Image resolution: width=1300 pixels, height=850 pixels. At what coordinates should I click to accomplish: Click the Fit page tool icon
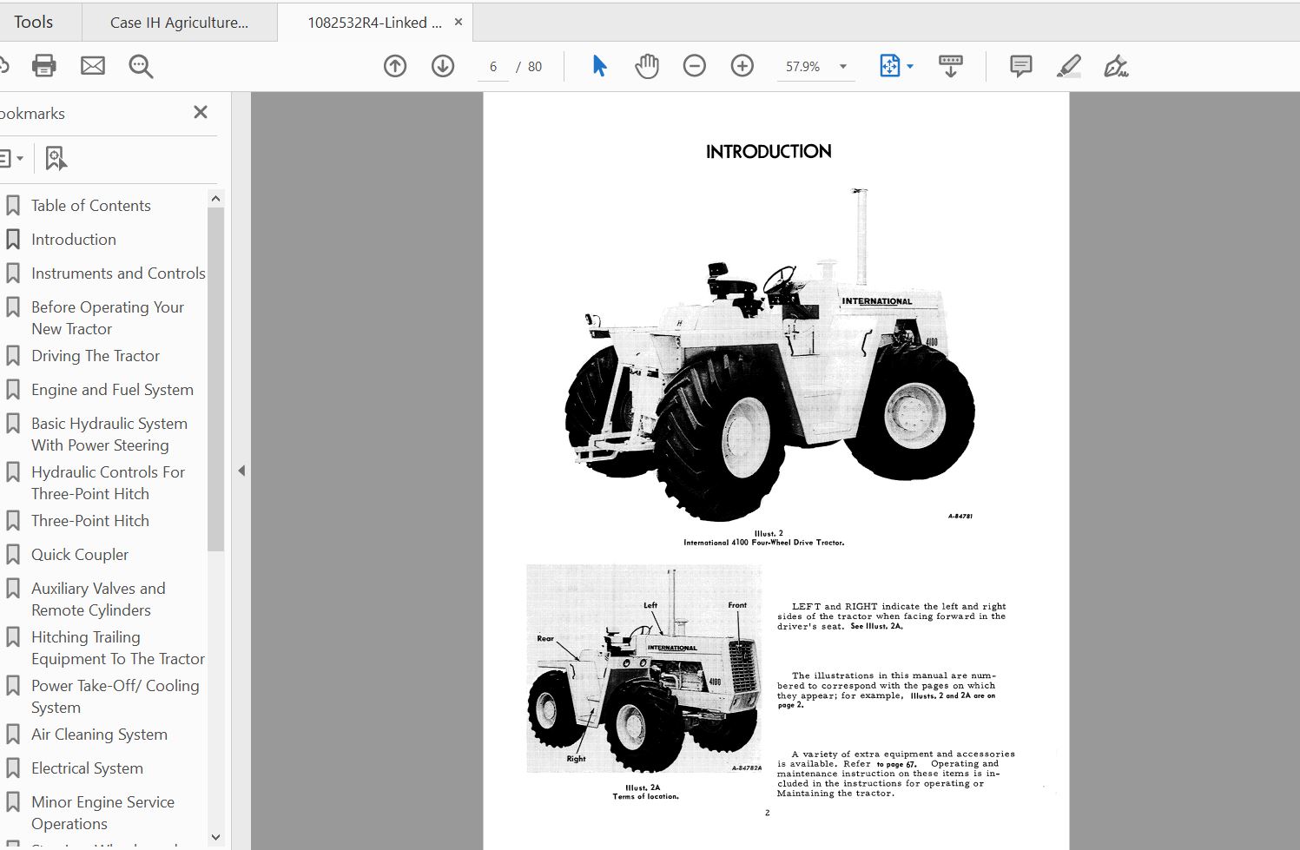point(890,66)
